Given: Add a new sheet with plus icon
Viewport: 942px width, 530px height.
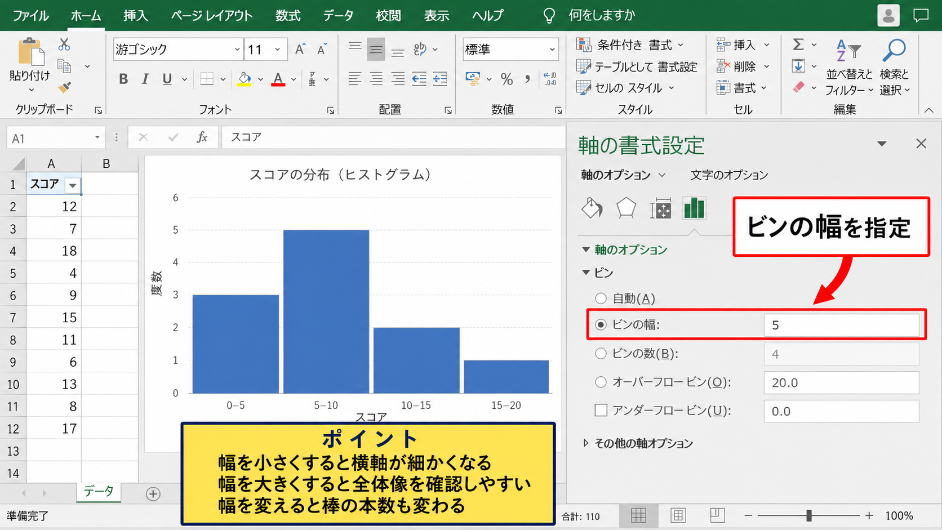Looking at the screenshot, I should 153,494.
